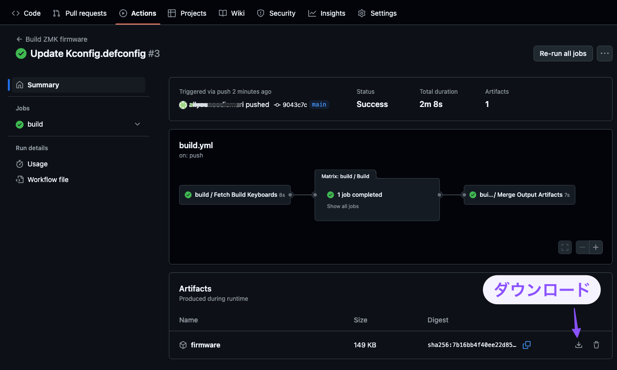
Task: Zoom in the workflow graph
Action: tap(596, 247)
